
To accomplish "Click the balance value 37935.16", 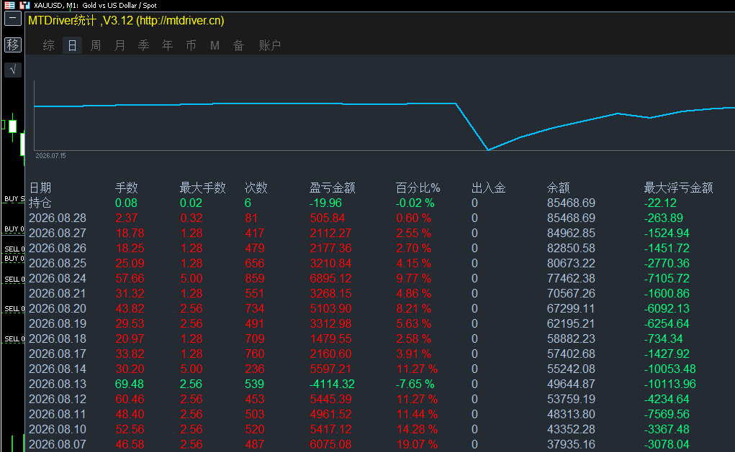I will coord(571,445).
